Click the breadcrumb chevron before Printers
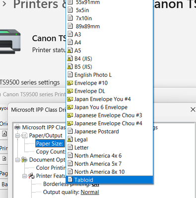Screen dimensions: 196x198 [4, 3]
